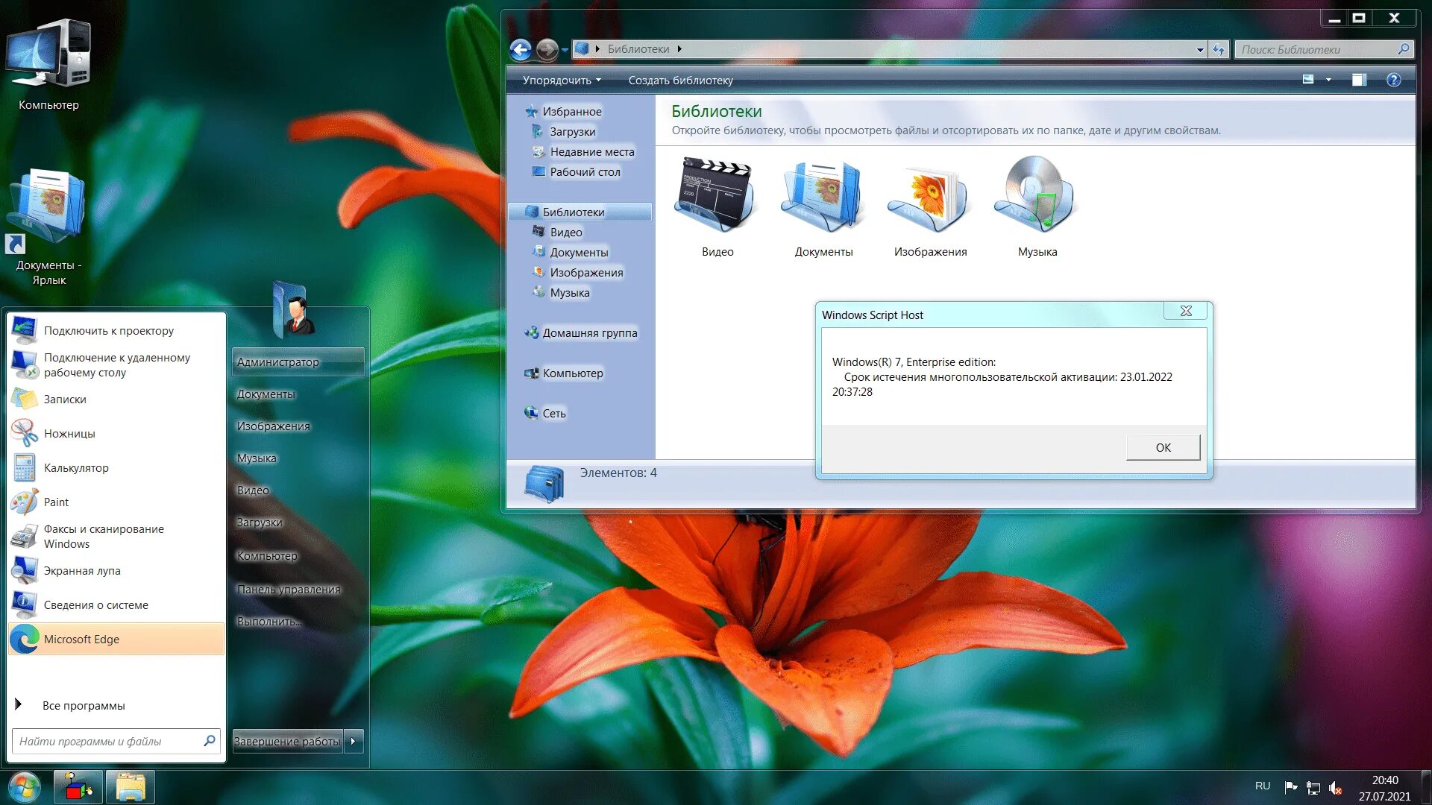Click the RU language indicator
Image resolution: width=1432 pixels, height=805 pixels.
point(1262,786)
